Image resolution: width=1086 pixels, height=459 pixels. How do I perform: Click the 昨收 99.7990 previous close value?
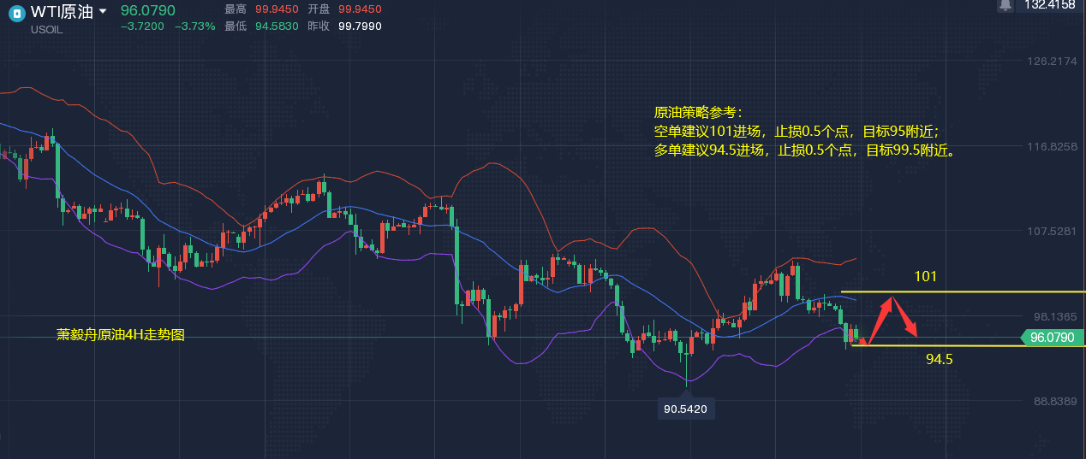[x=360, y=26]
